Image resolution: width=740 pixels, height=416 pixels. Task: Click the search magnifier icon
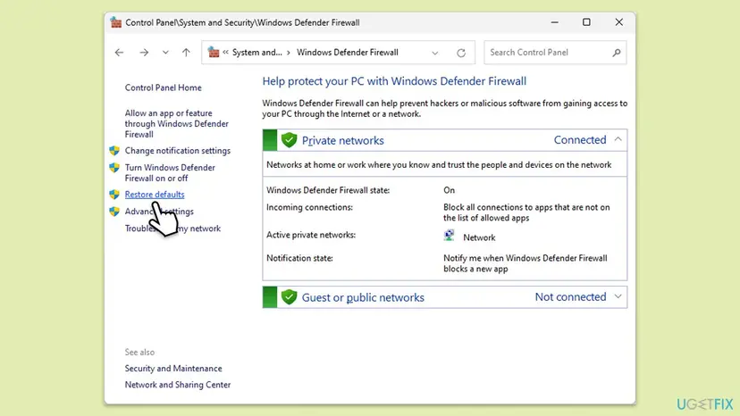pyautogui.click(x=617, y=53)
